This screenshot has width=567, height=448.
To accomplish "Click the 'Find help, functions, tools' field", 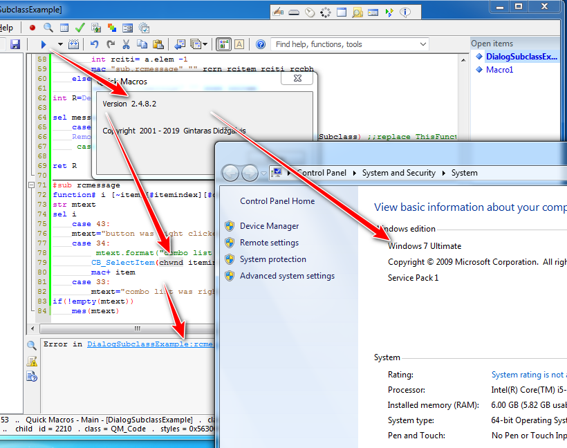I will (x=344, y=44).
